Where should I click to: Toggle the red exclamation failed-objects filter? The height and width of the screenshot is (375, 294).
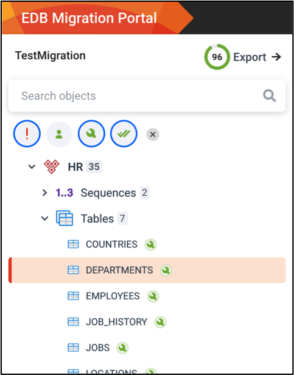[27, 134]
